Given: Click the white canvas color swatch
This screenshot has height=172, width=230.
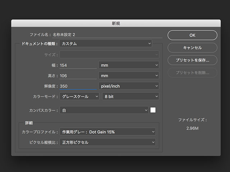Looking at the screenshot, I should [153, 110].
